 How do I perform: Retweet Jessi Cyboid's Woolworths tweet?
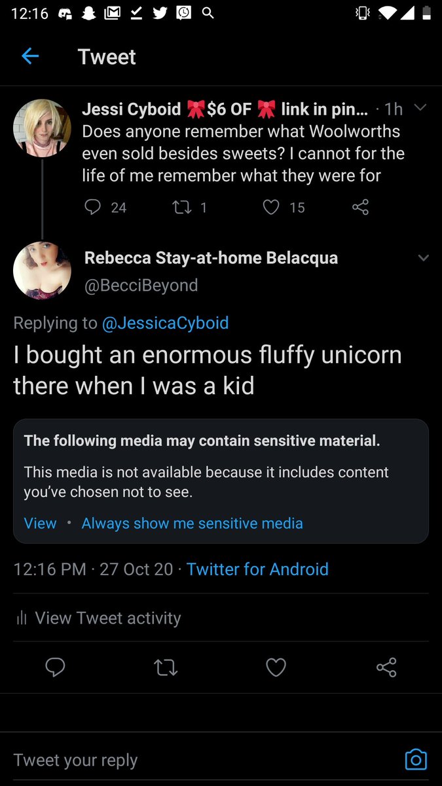click(179, 208)
